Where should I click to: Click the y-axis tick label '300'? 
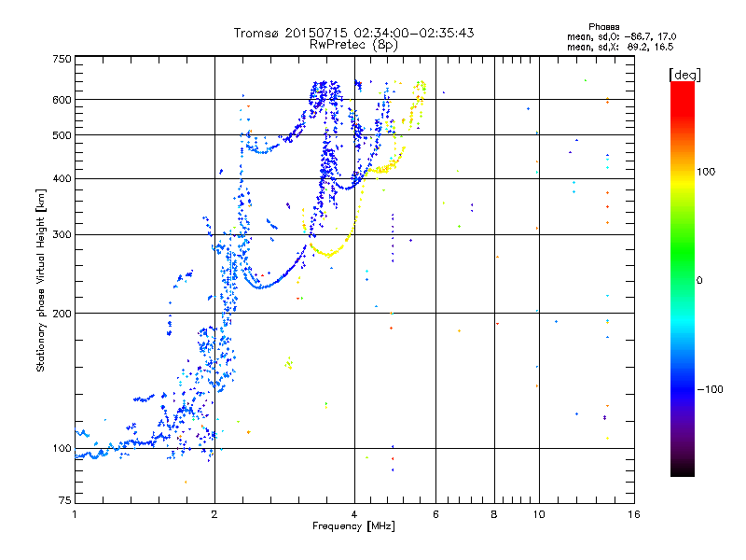coord(62,235)
